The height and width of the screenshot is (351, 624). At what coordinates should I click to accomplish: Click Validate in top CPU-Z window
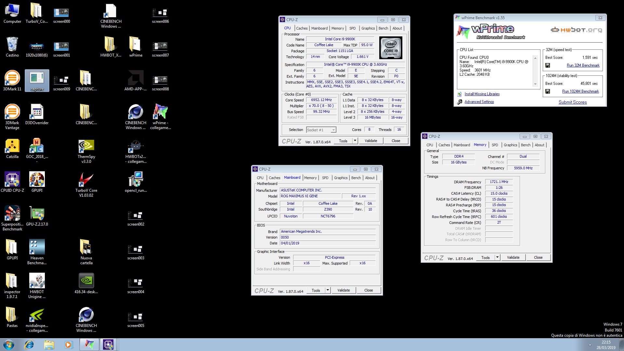[x=371, y=141]
